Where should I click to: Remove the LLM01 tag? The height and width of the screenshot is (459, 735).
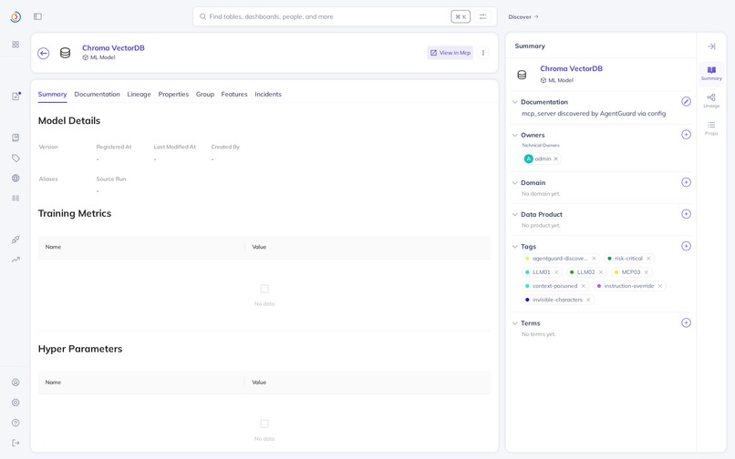click(556, 272)
